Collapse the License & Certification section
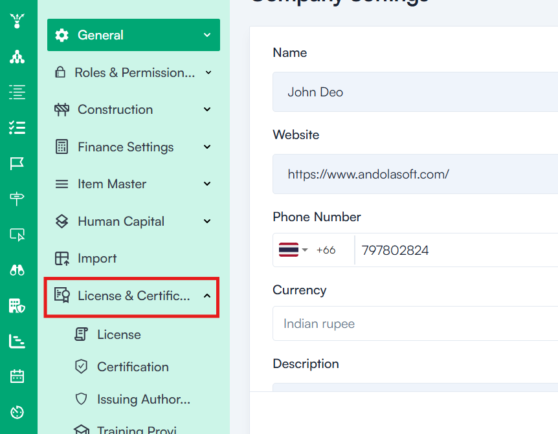558x434 pixels. click(x=207, y=296)
